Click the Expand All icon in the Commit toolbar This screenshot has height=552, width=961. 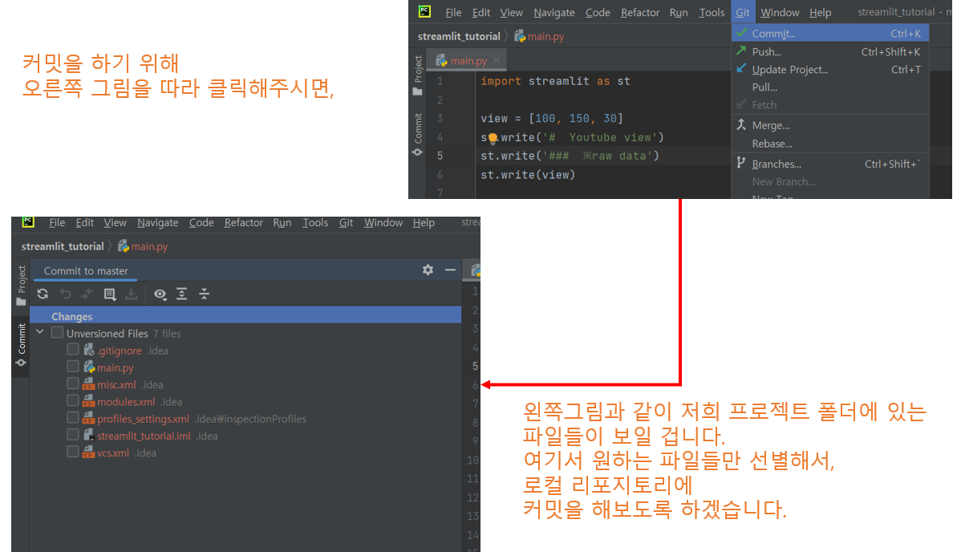pos(182,294)
